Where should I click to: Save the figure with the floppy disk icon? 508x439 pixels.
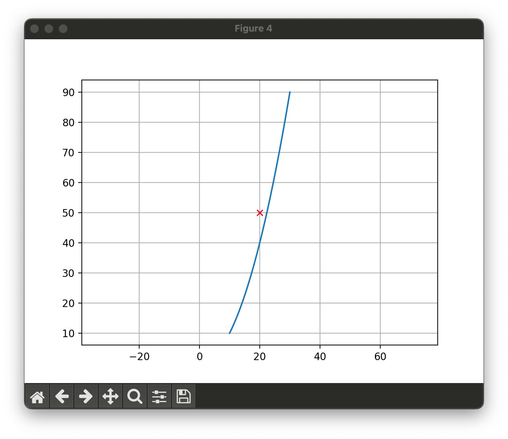(x=184, y=396)
